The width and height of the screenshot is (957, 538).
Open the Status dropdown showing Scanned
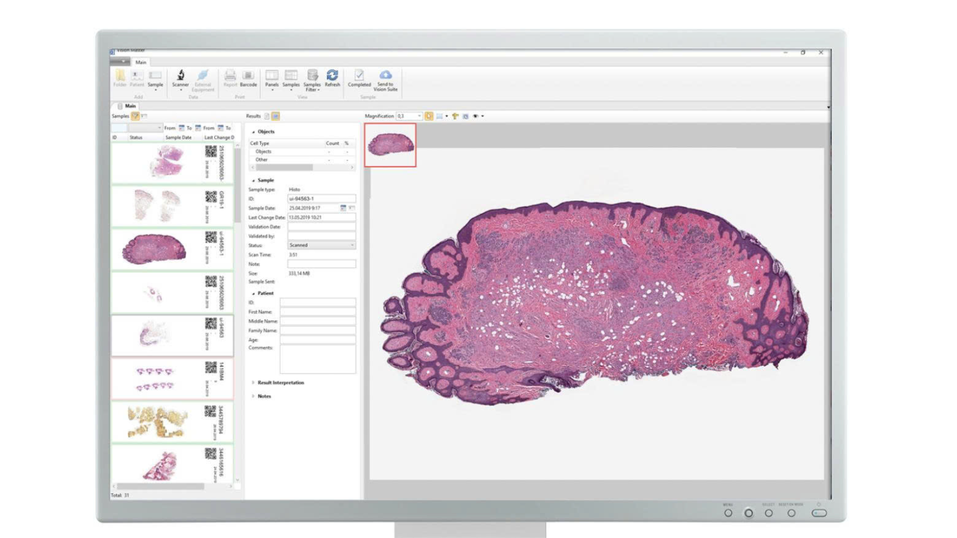321,245
